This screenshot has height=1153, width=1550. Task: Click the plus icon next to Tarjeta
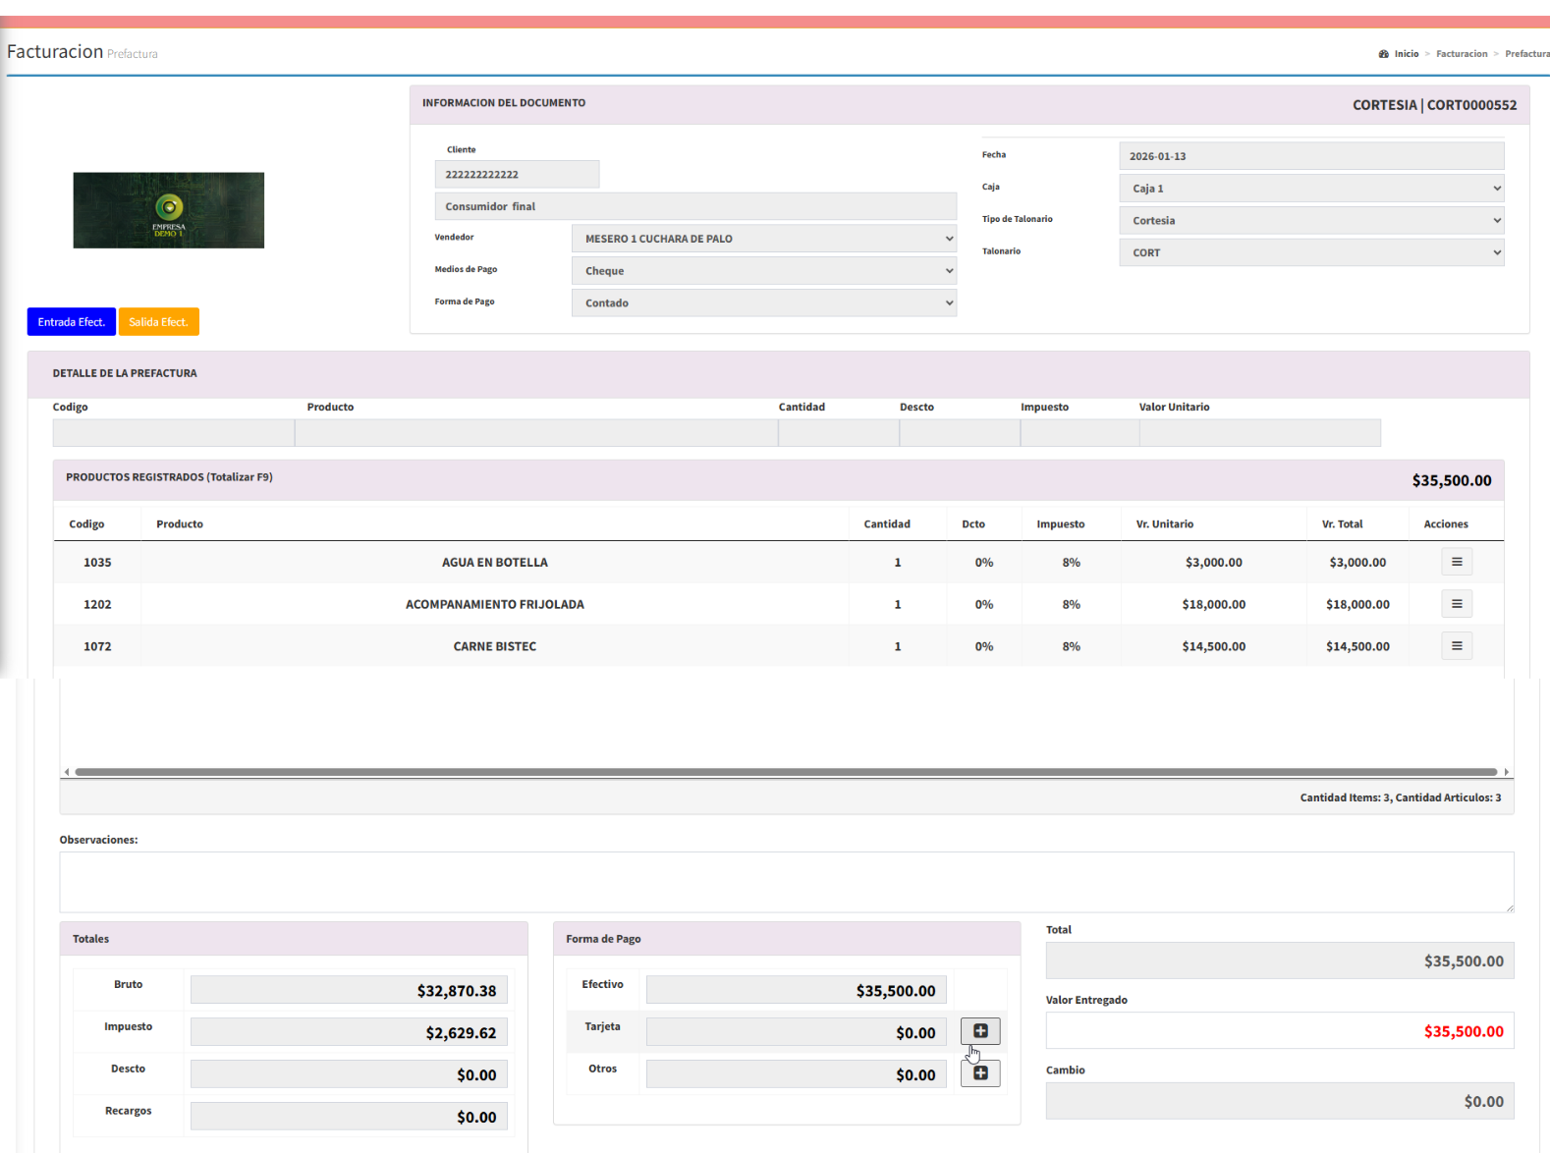(980, 1031)
